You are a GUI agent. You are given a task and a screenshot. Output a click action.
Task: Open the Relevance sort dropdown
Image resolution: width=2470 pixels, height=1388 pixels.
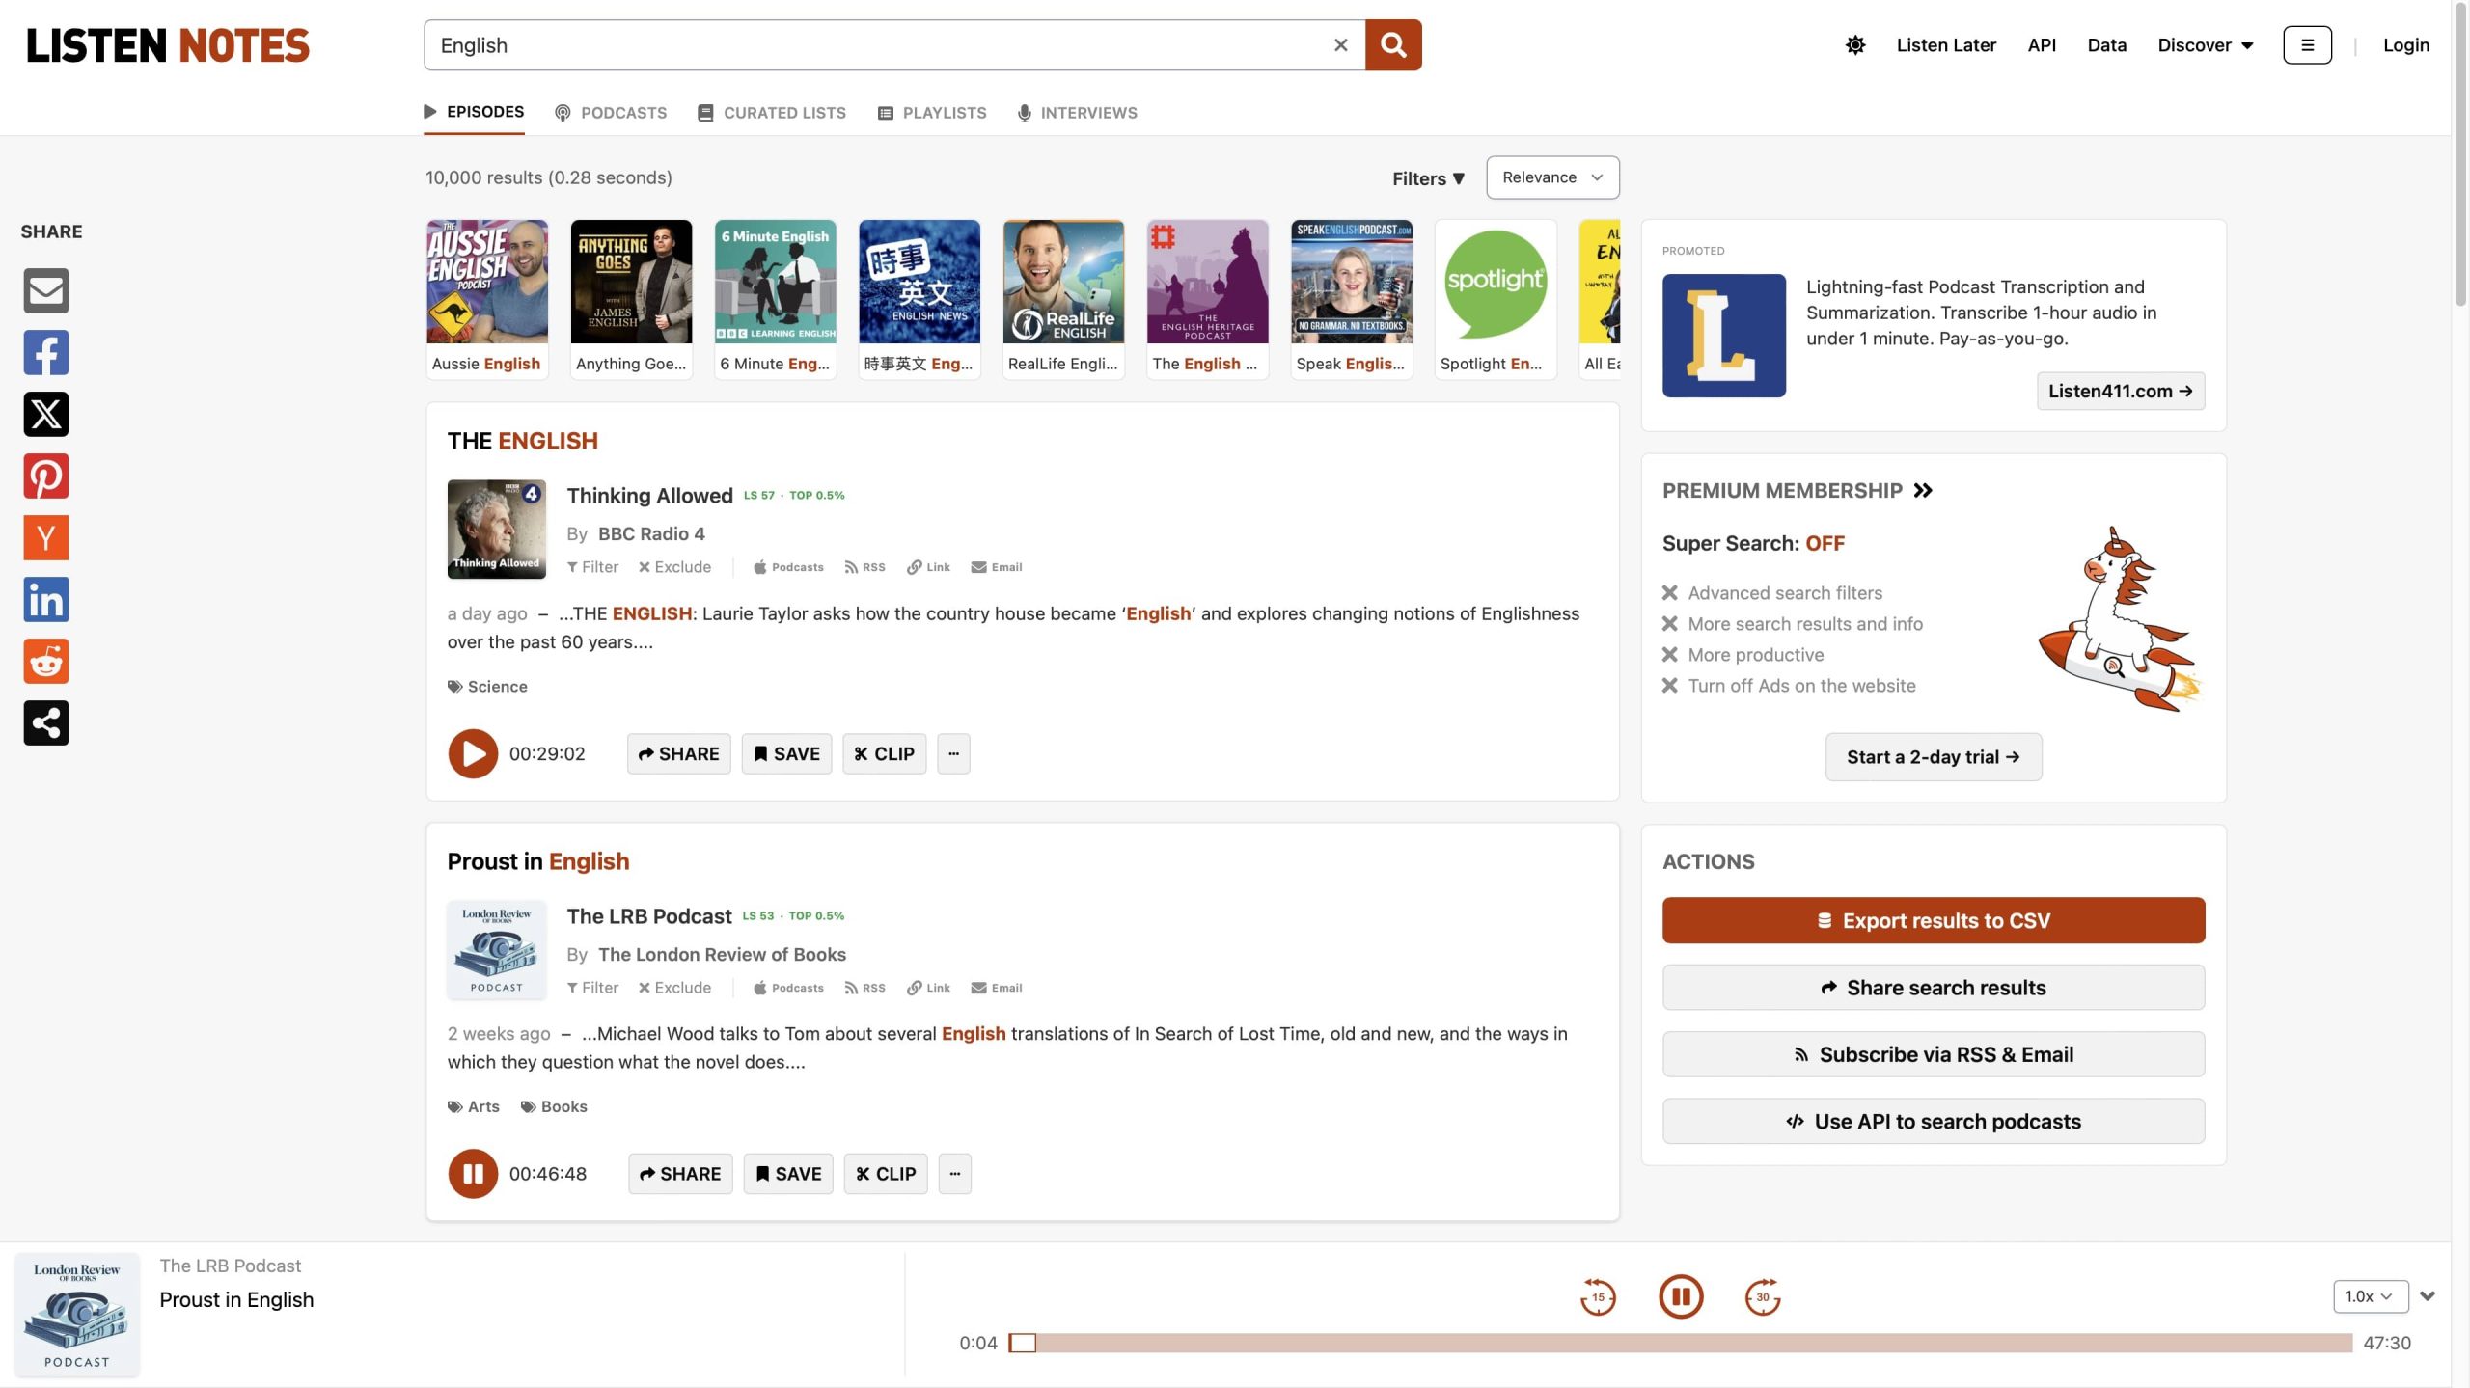pos(1551,177)
